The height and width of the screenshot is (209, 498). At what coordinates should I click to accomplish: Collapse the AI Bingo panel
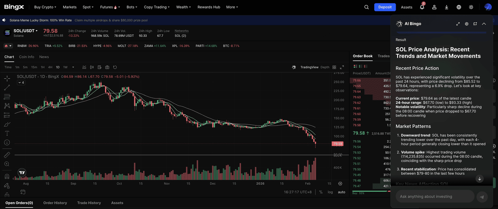coord(484,24)
